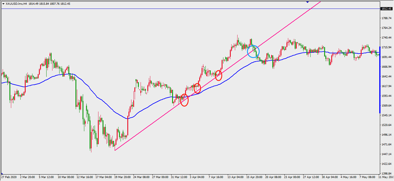The height and width of the screenshot is (181, 394).
Task: Click the 4 May 16:00 time label
Action: click(x=347, y=178)
